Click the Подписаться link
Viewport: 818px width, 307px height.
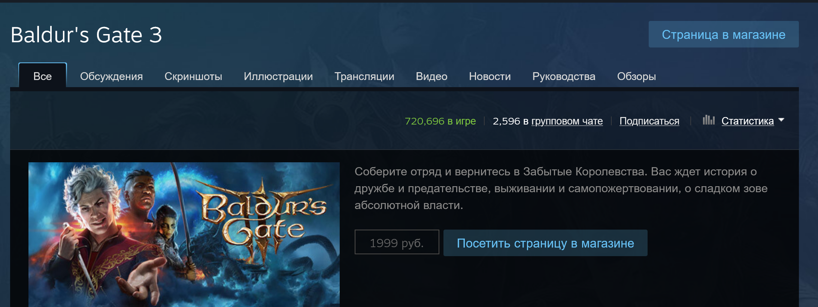click(649, 121)
